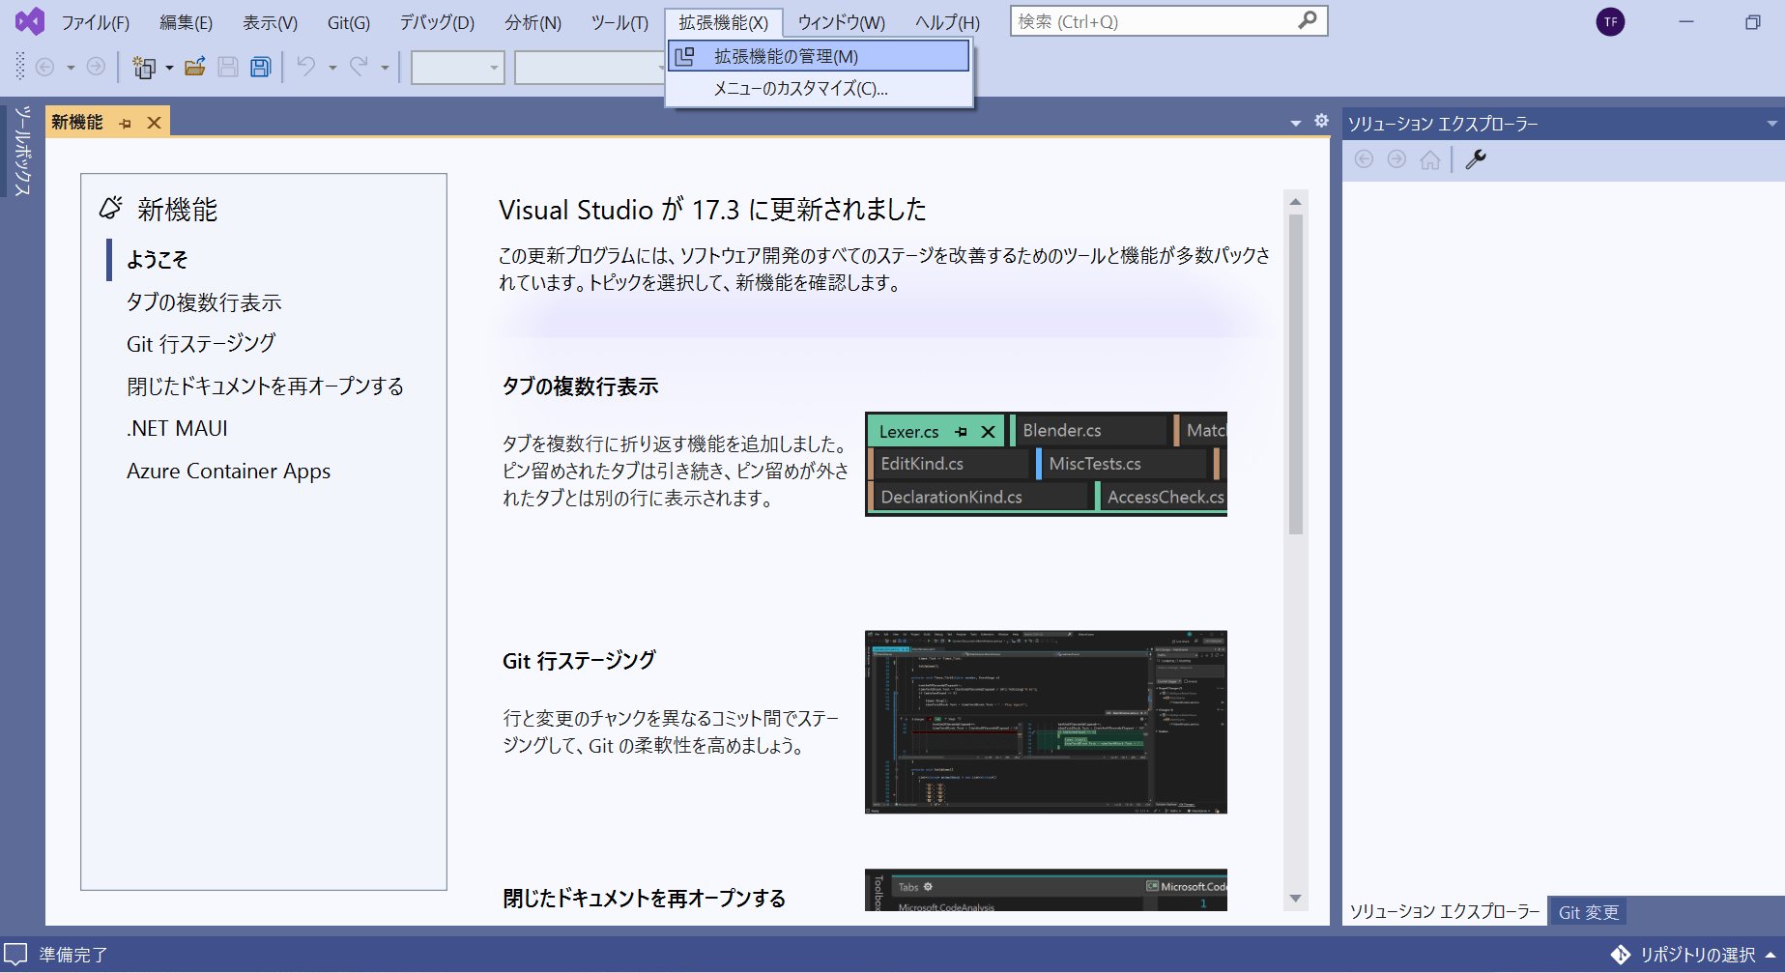1785x973 pixels.
Task: Expand the redo history dropdown arrow
Action: point(385,68)
